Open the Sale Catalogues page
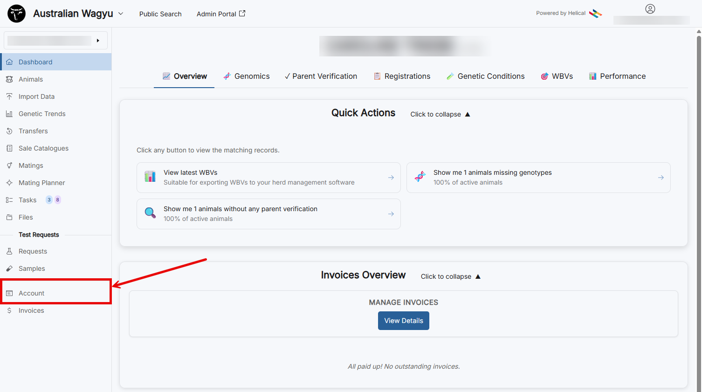The image size is (702, 392). point(42,148)
